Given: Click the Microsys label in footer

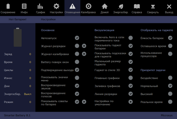Looking at the screenshot, I should (x=166, y=115).
